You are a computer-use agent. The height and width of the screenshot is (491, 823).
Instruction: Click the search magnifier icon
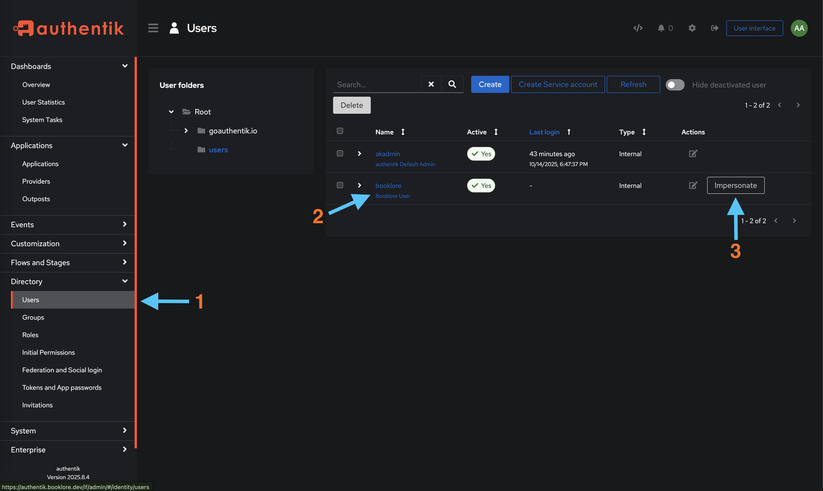pyautogui.click(x=452, y=84)
